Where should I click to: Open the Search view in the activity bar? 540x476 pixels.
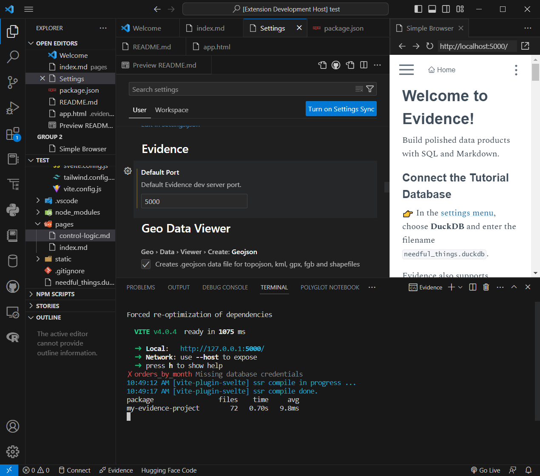(12, 57)
